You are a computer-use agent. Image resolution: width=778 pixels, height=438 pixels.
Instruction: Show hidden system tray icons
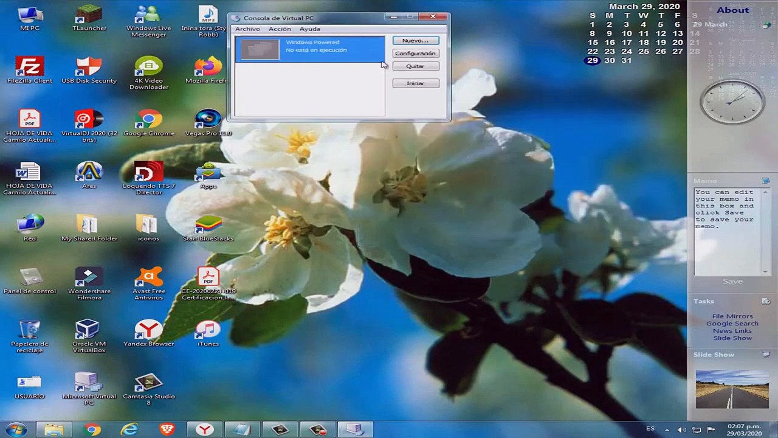667,430
